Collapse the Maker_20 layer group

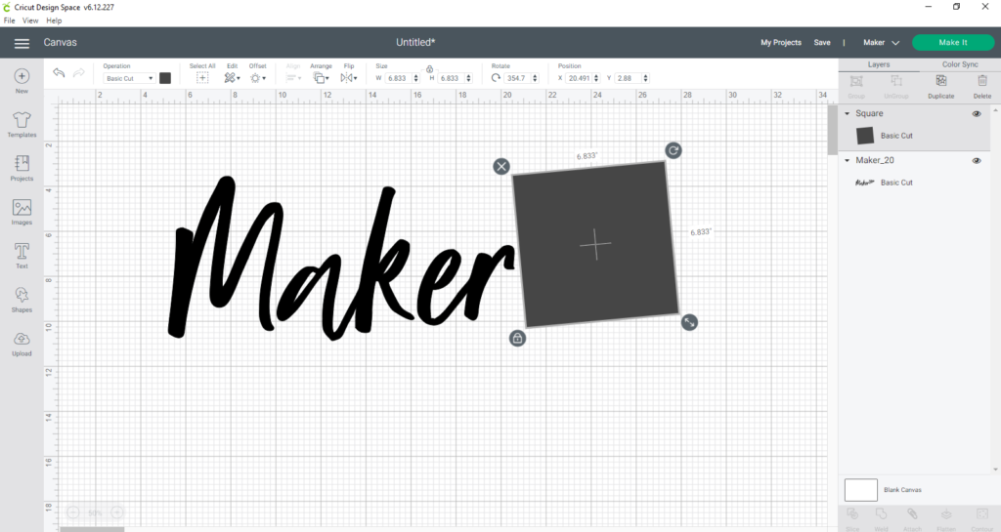pyautogui.click(x=848, y=160)
